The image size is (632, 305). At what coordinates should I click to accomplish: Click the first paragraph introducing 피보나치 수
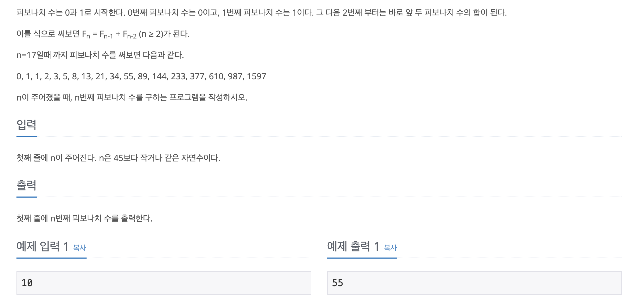tap(261, 13)
